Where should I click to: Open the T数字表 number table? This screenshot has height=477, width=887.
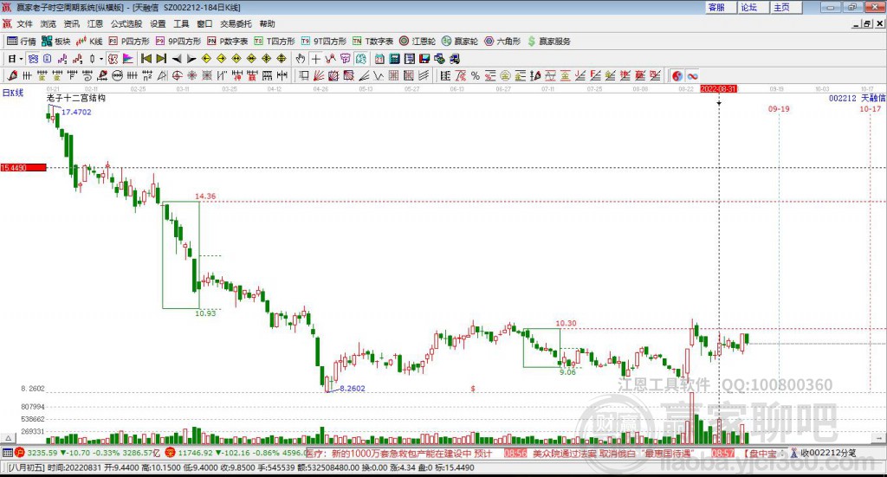coord(372,42)
